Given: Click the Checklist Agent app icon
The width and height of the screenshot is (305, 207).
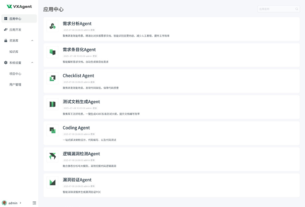Looking at the screenshot, I should (52, 78).
